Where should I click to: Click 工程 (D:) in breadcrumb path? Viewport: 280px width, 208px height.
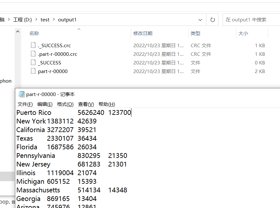click(x=23, y=20)
